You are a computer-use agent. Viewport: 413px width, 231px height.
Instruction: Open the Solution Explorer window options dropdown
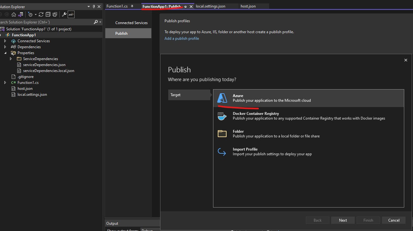[89, 7]
